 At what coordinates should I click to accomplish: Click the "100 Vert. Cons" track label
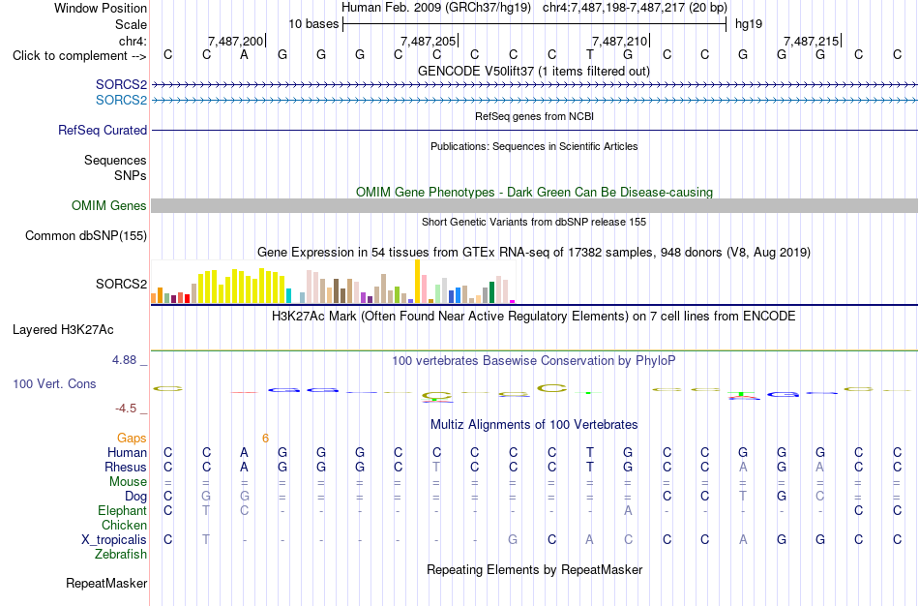[x=54, y=383]
